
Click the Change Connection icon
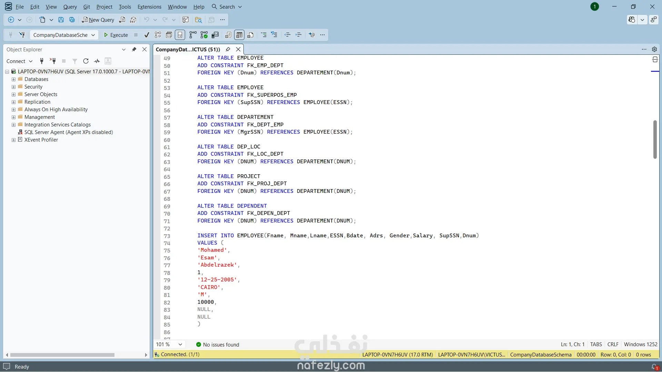(x=22, y=35)
